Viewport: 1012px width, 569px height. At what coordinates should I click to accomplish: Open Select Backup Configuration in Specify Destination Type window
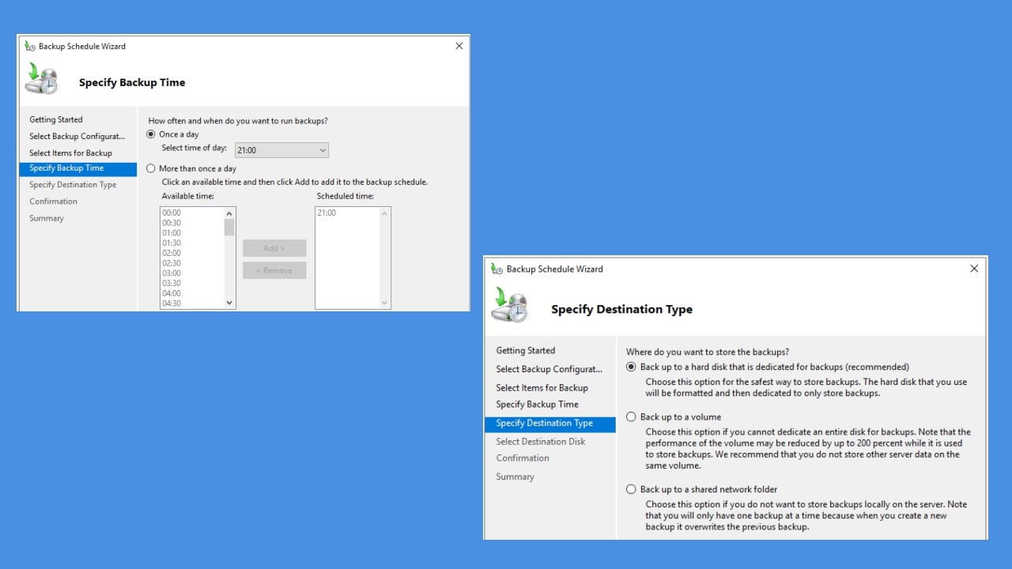point(549,369)
